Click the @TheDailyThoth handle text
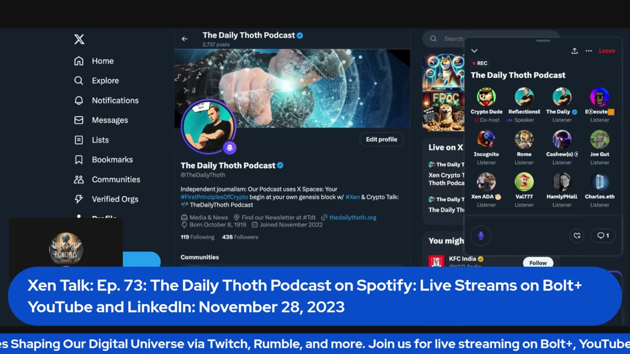 click(203, 175)
